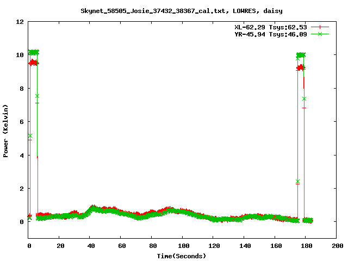This screenshot has width=348, height=261.
Task: Click the Time(Seconds) x-axis label
Action: tap(182, 256)
